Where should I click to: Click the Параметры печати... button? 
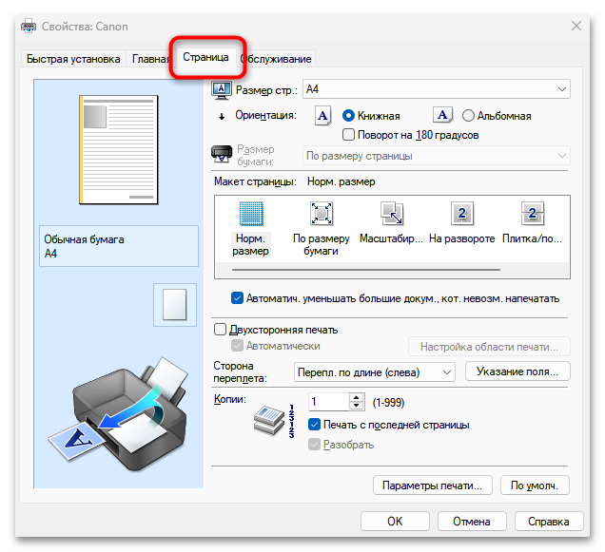(x=433, y=485)
